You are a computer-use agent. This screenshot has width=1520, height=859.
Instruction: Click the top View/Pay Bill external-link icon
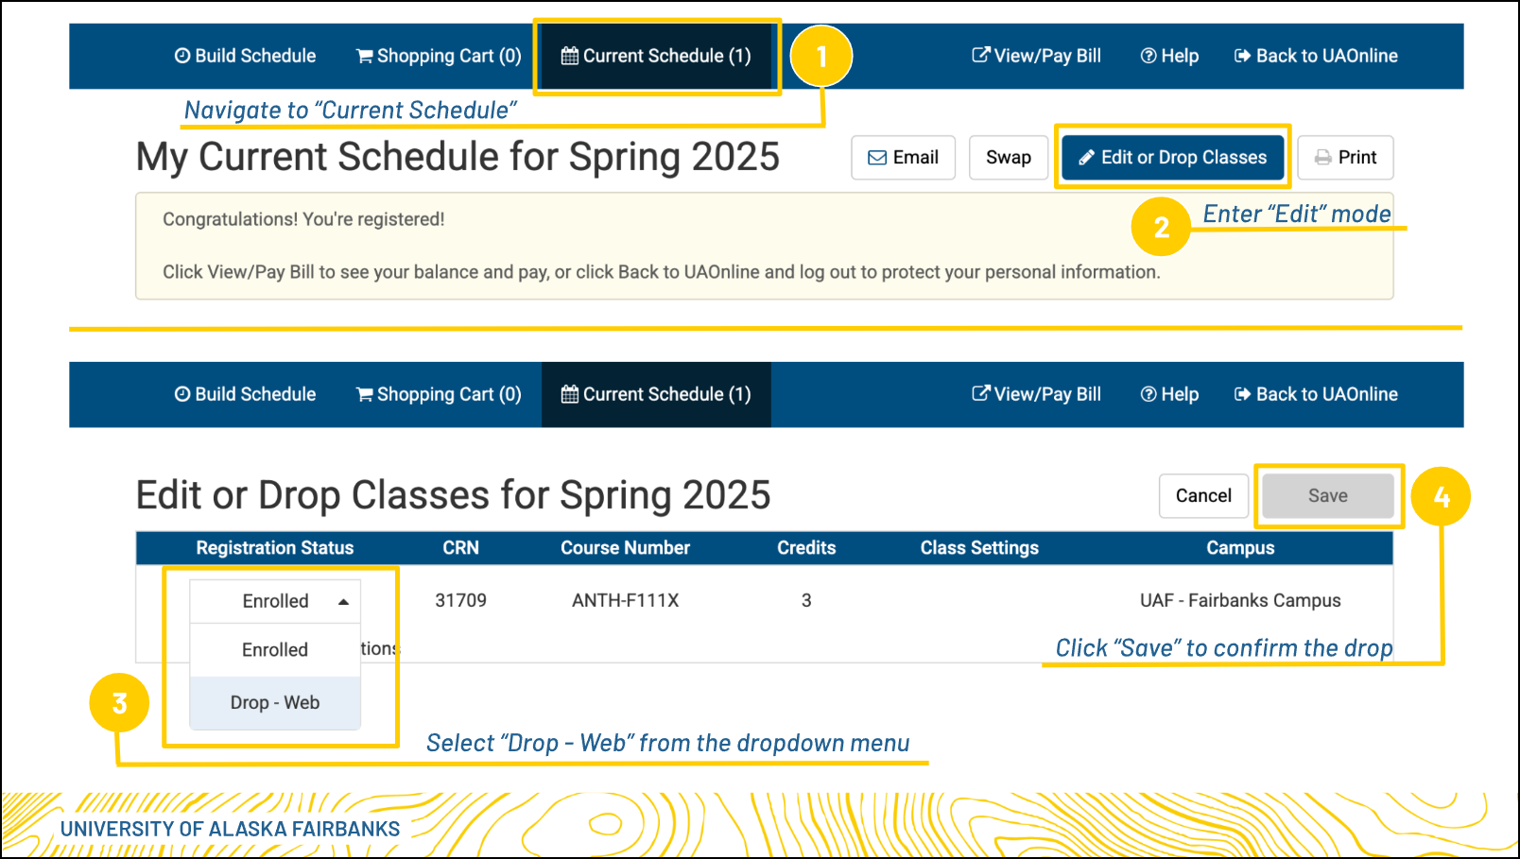(x=981, y=55)
